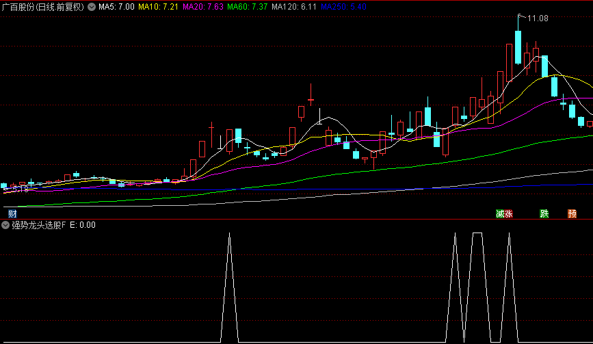Click the 强势龙头选股F indicator name
Viewport: 593px width, 344px height.
tap(38, 225)
